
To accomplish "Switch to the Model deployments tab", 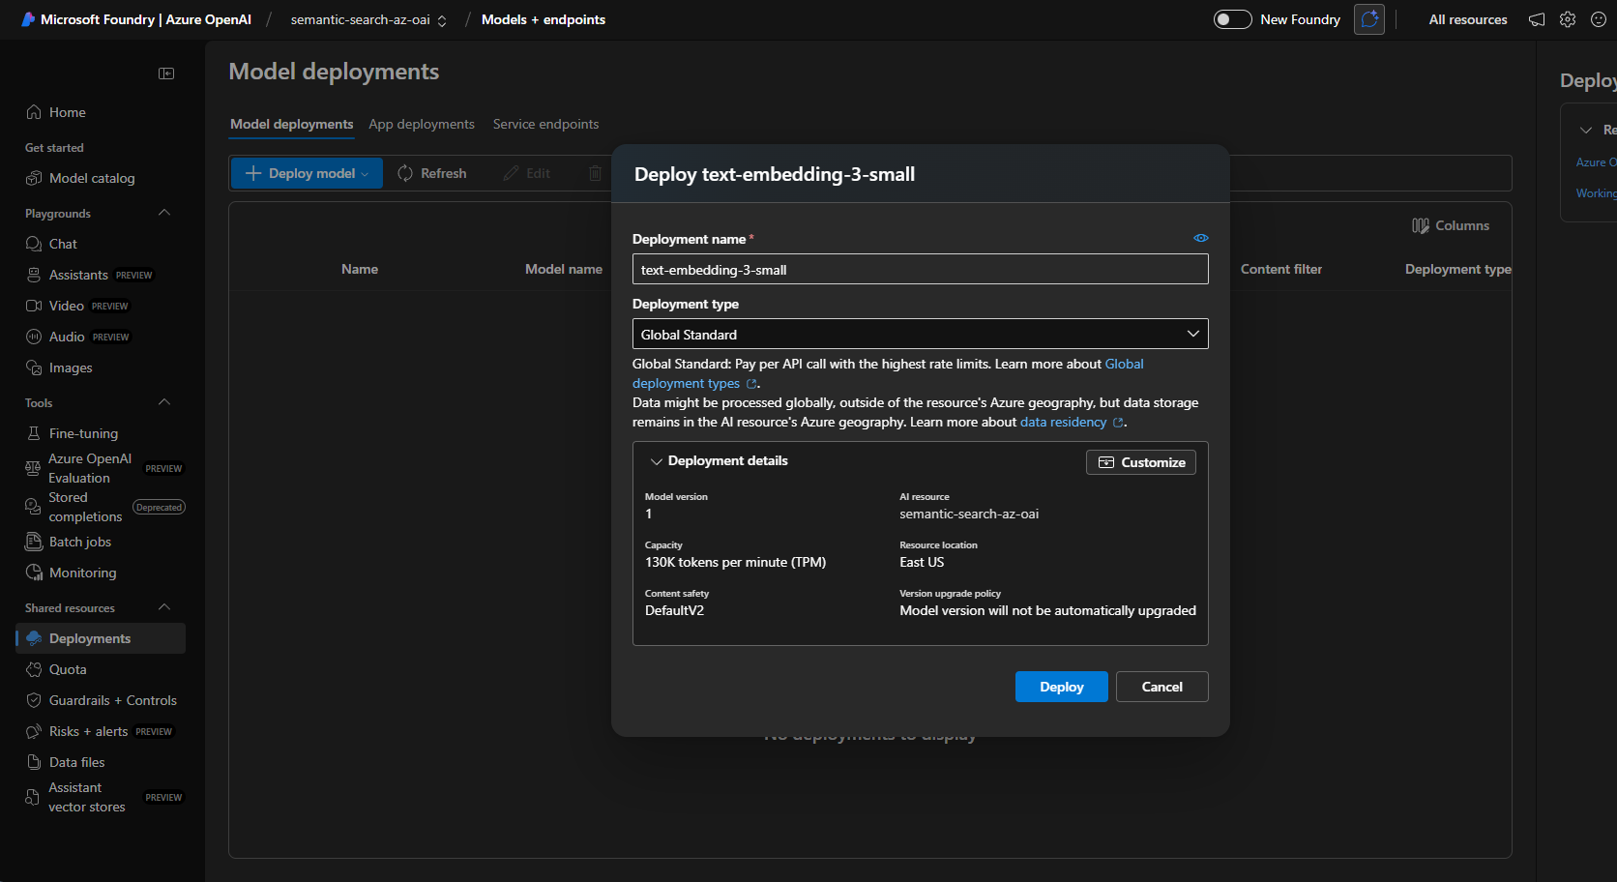I will (292, 124).
